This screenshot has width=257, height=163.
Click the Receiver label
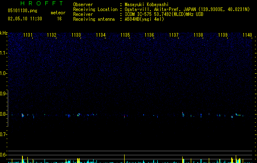(83, 14)
